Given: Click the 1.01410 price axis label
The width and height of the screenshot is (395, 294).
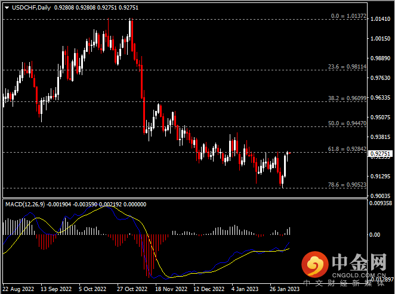Looking at the screenshot, I should coord(380,20).
